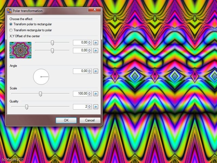217x163 pixels.
Task: Click the Scale slider handle
Action: (40, 94)
